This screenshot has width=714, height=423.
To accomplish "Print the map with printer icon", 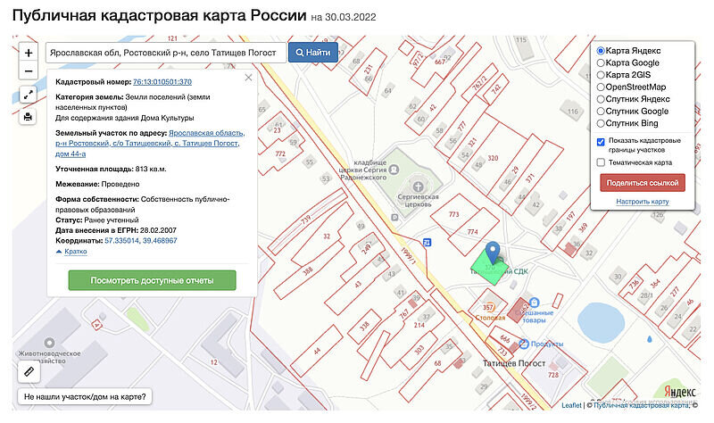I will click(29, 117).
